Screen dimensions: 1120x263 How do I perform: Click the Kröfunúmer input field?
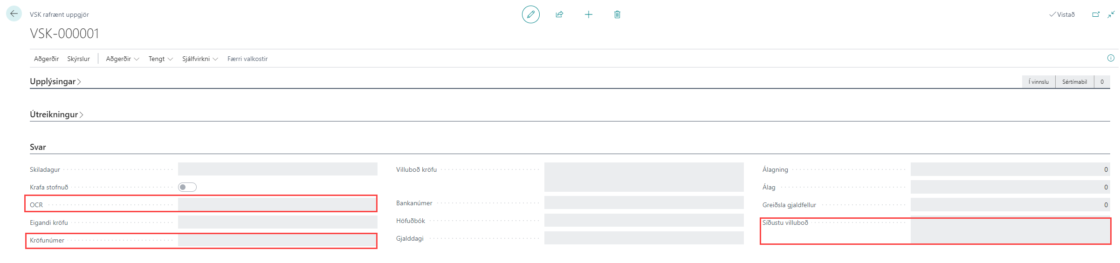click(277, 240)
